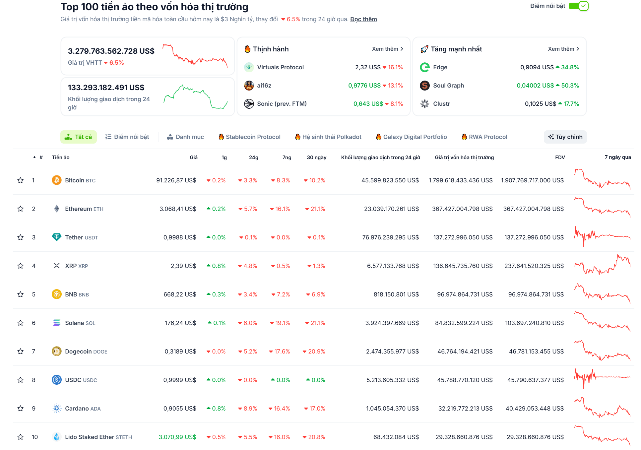The height and width of the screenshot is (450, 641).
Task: Star Tether as a favorite
Action: point(21,237)
